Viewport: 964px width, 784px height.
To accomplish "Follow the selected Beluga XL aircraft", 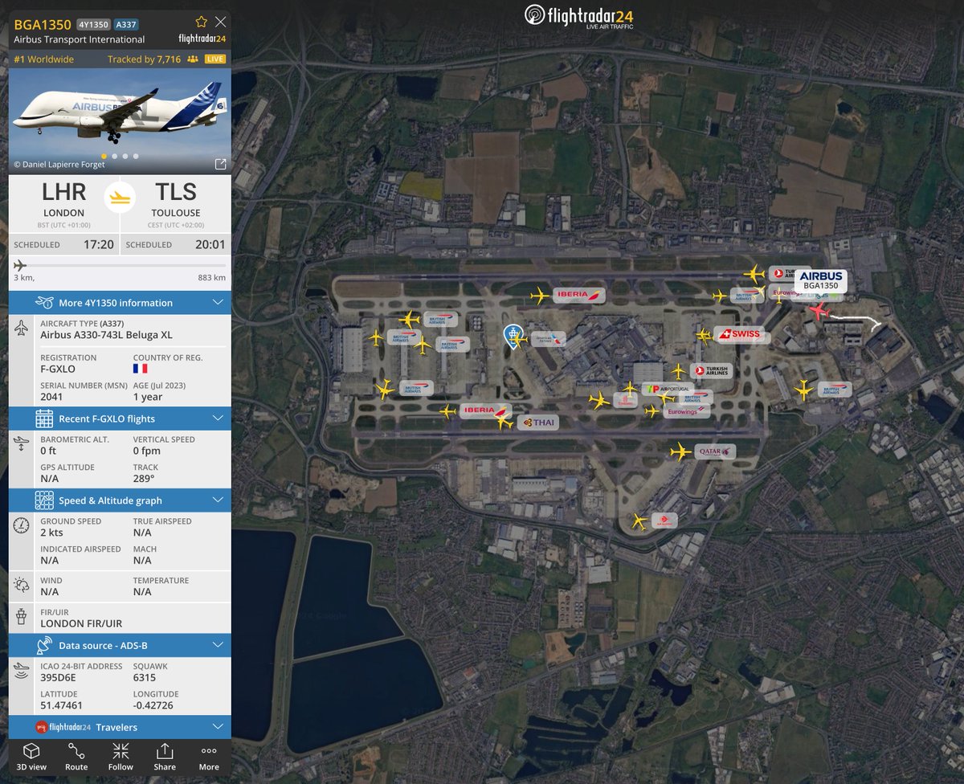I will (x=120, y=757).
